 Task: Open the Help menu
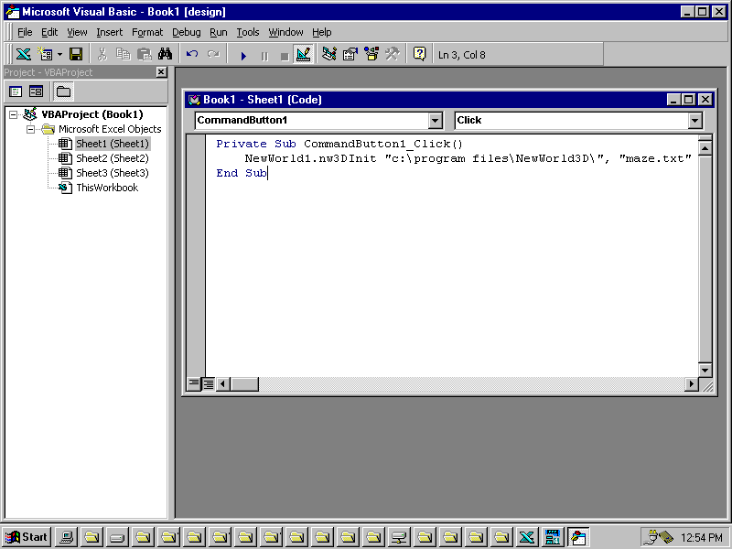tap(322, 32)
